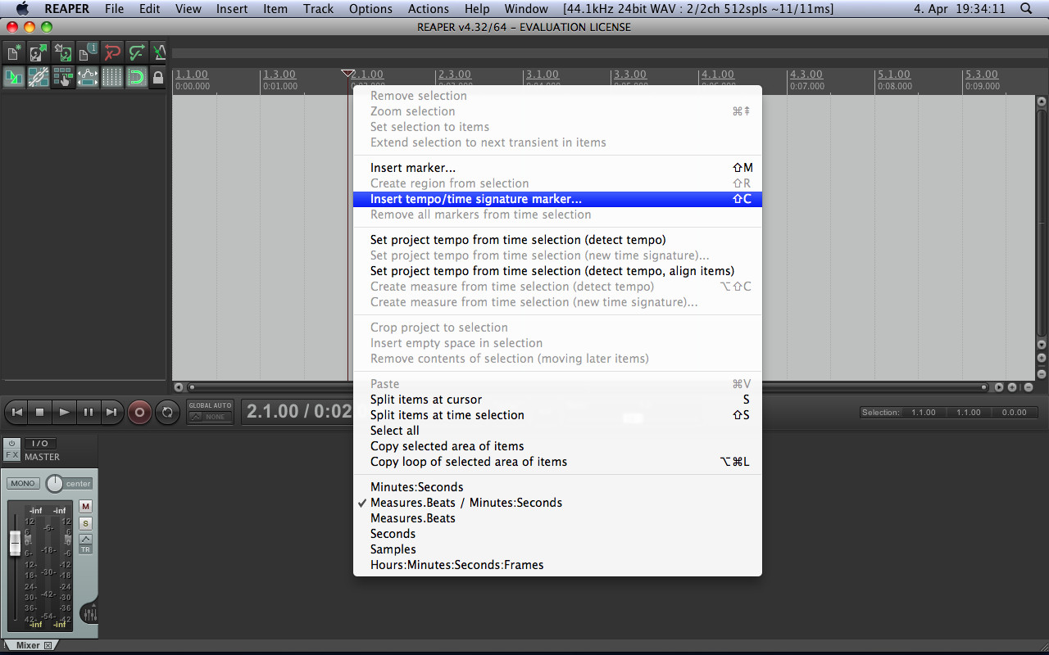Toggle the MONO button on Master
The image size is (1049, 655).
coord(23,483)
